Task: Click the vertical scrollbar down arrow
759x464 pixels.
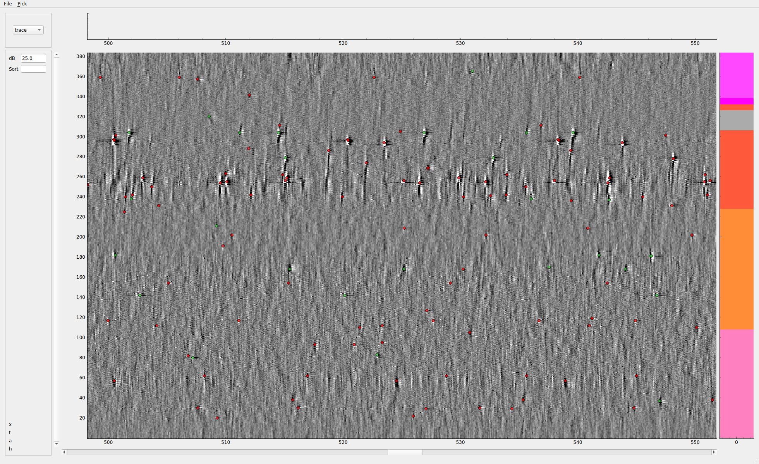Action: (x=57, y=443)
